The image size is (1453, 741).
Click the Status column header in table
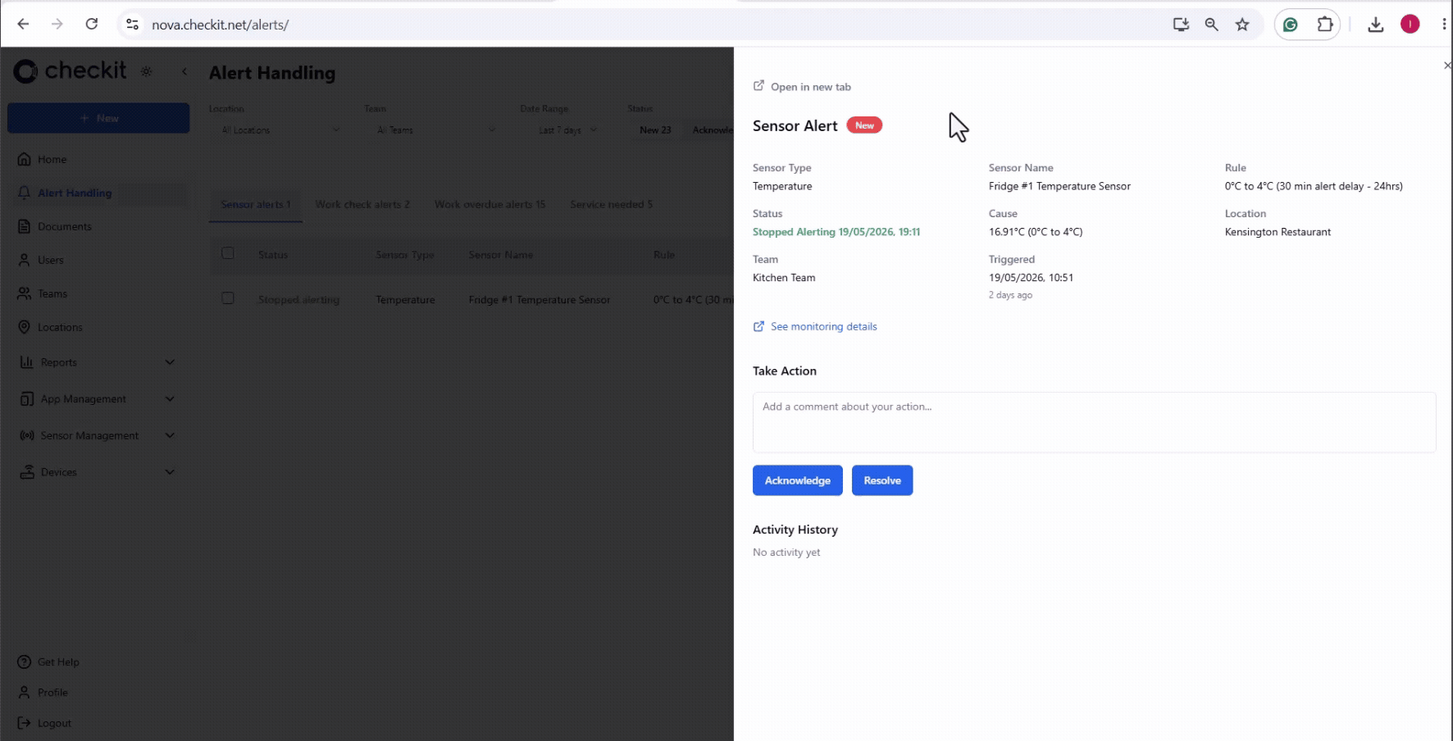coord(272,255)
